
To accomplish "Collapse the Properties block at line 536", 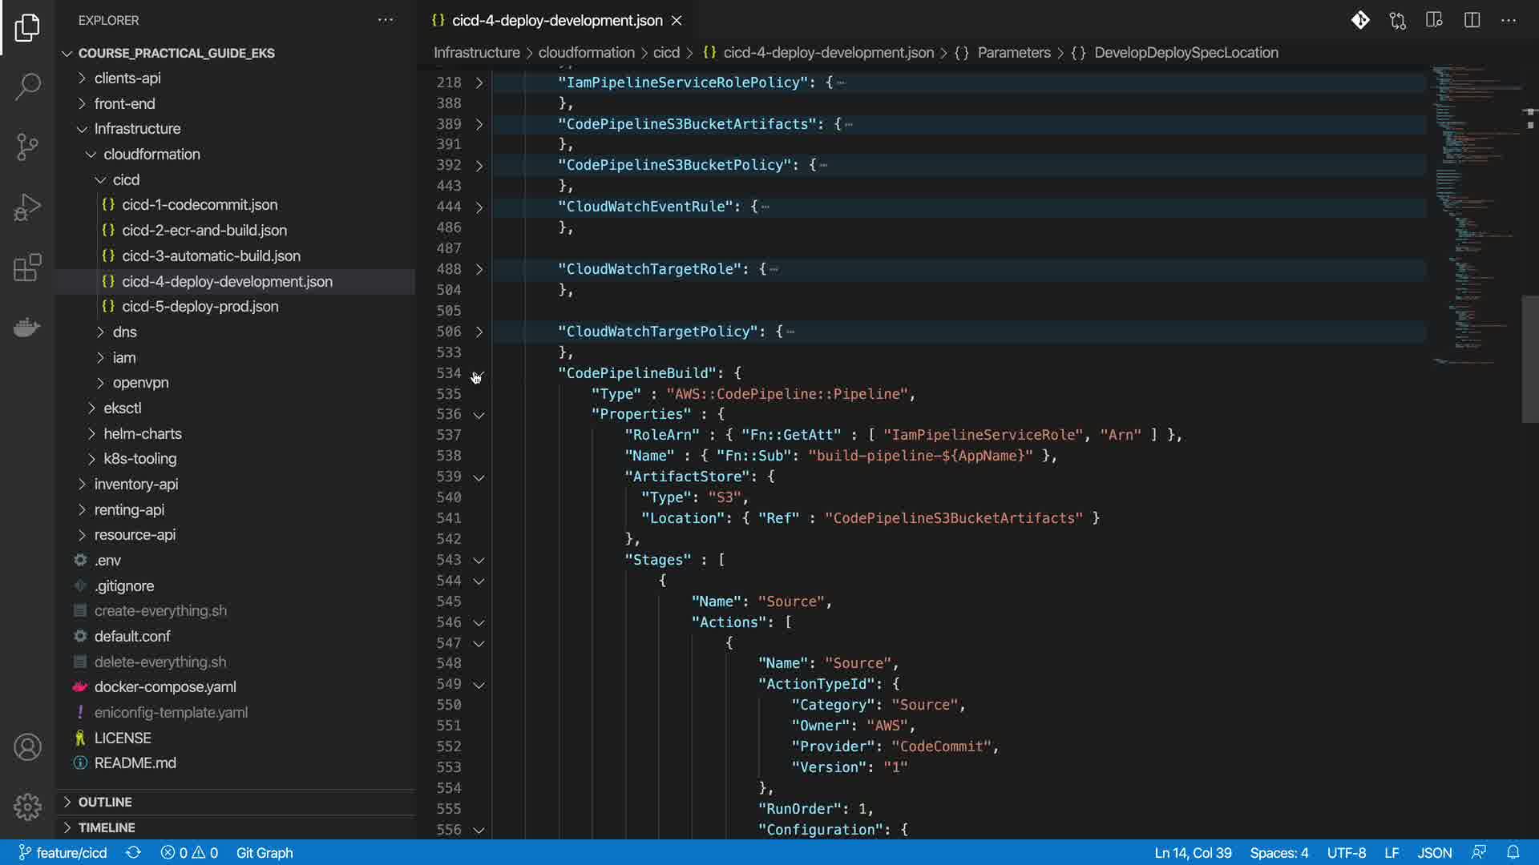I will 479,415.
